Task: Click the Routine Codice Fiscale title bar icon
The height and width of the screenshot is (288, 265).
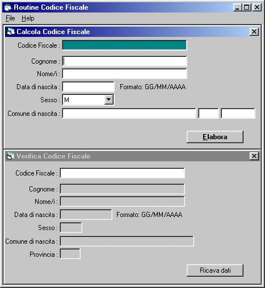Action: (8, 7)
